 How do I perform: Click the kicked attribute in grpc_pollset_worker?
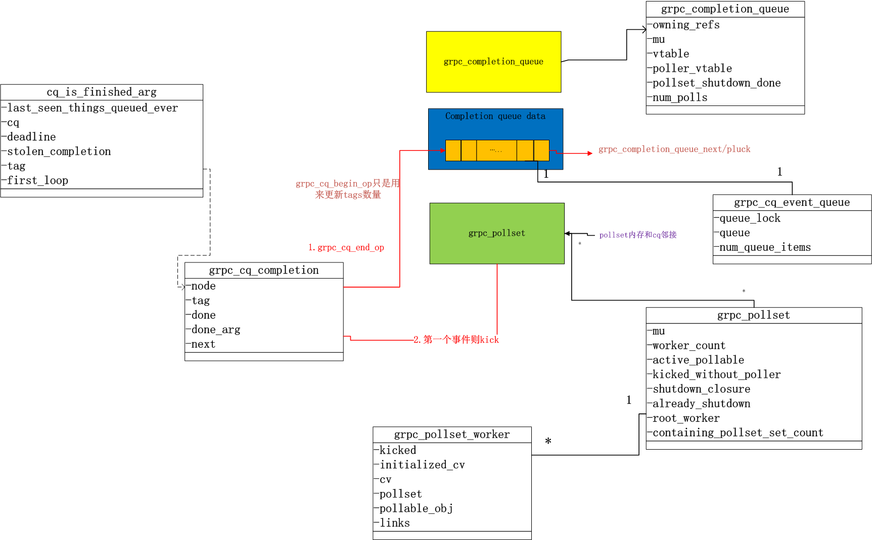[397, 450]
